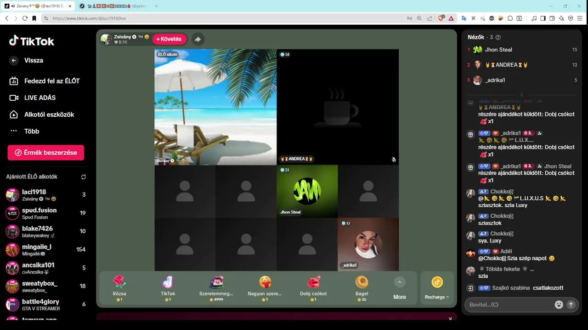Open sweatybox_ live stream entry
588x330 pixels.
point(46,286)
